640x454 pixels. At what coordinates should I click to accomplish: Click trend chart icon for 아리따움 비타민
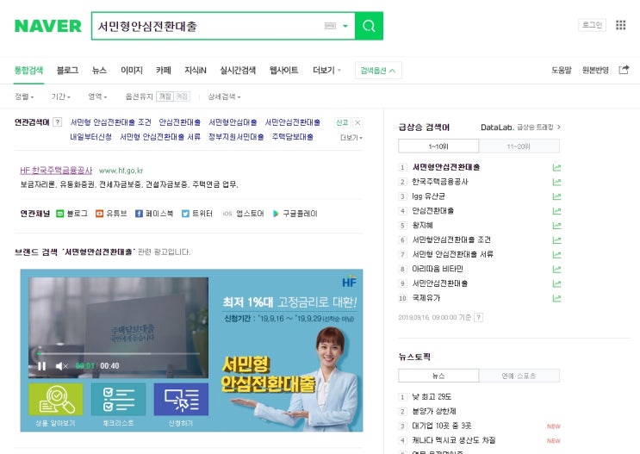coord(556,269)
